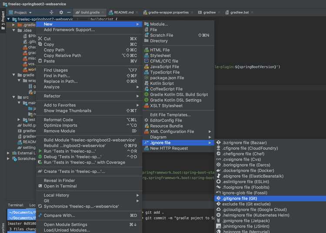
Task: Select .jshintignore file (JSHint)
Action: tap(270, 226)
